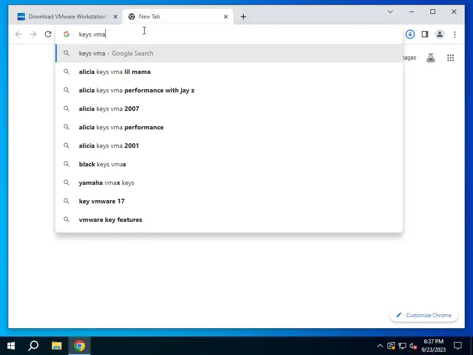Open the Windows Start menu

pos(11,346)
